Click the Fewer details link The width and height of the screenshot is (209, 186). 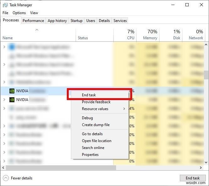22,178
